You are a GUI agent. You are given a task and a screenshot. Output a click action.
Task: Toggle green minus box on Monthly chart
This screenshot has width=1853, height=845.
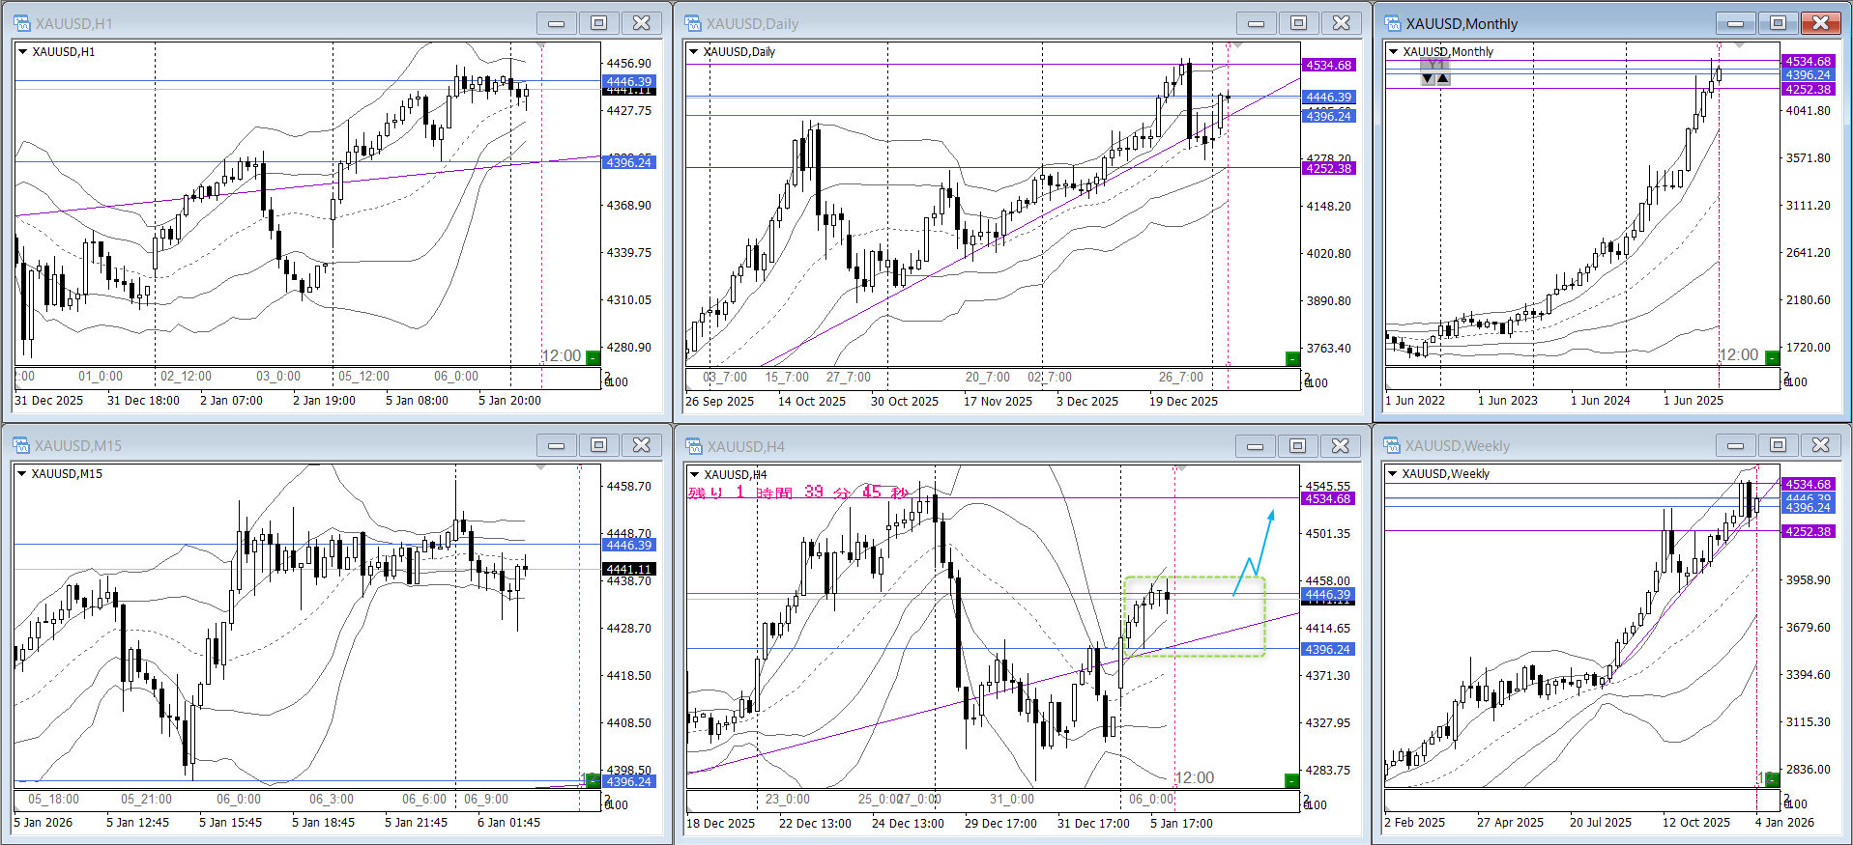[x=1772, y=358]
